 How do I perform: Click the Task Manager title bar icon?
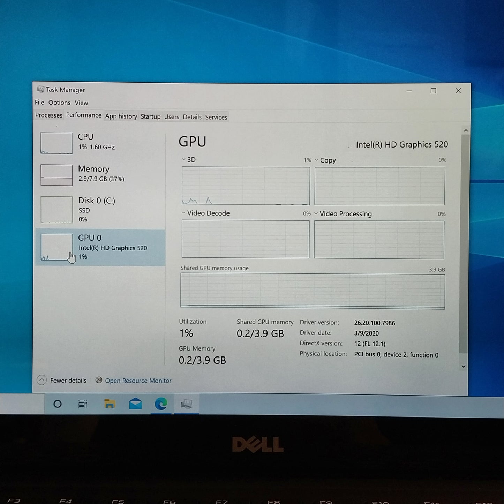click(x=40, y=89)
